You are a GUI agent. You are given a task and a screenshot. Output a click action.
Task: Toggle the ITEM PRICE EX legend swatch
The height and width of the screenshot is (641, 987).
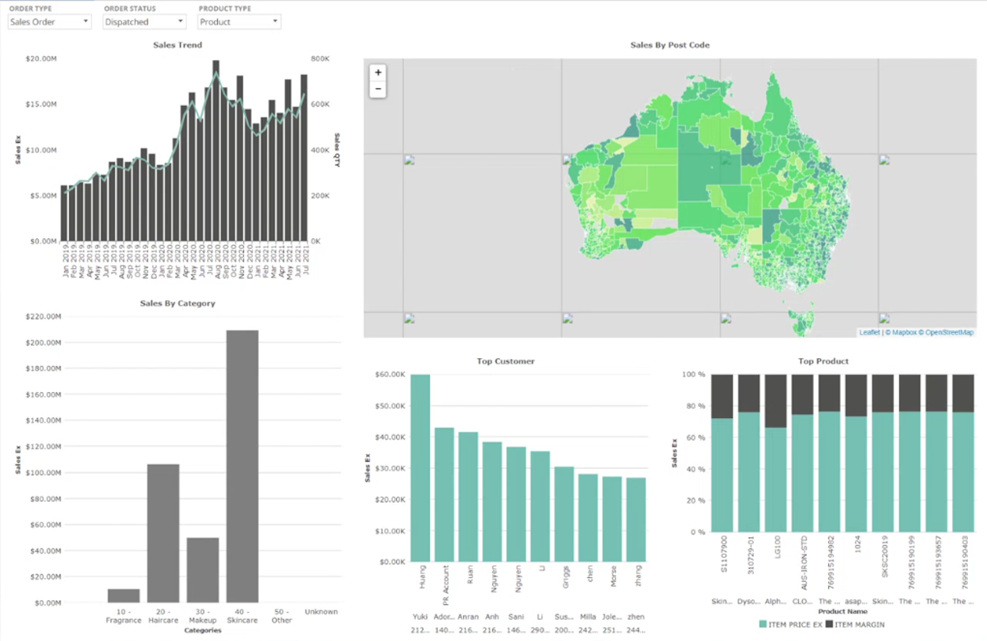(x=763, y=624)
